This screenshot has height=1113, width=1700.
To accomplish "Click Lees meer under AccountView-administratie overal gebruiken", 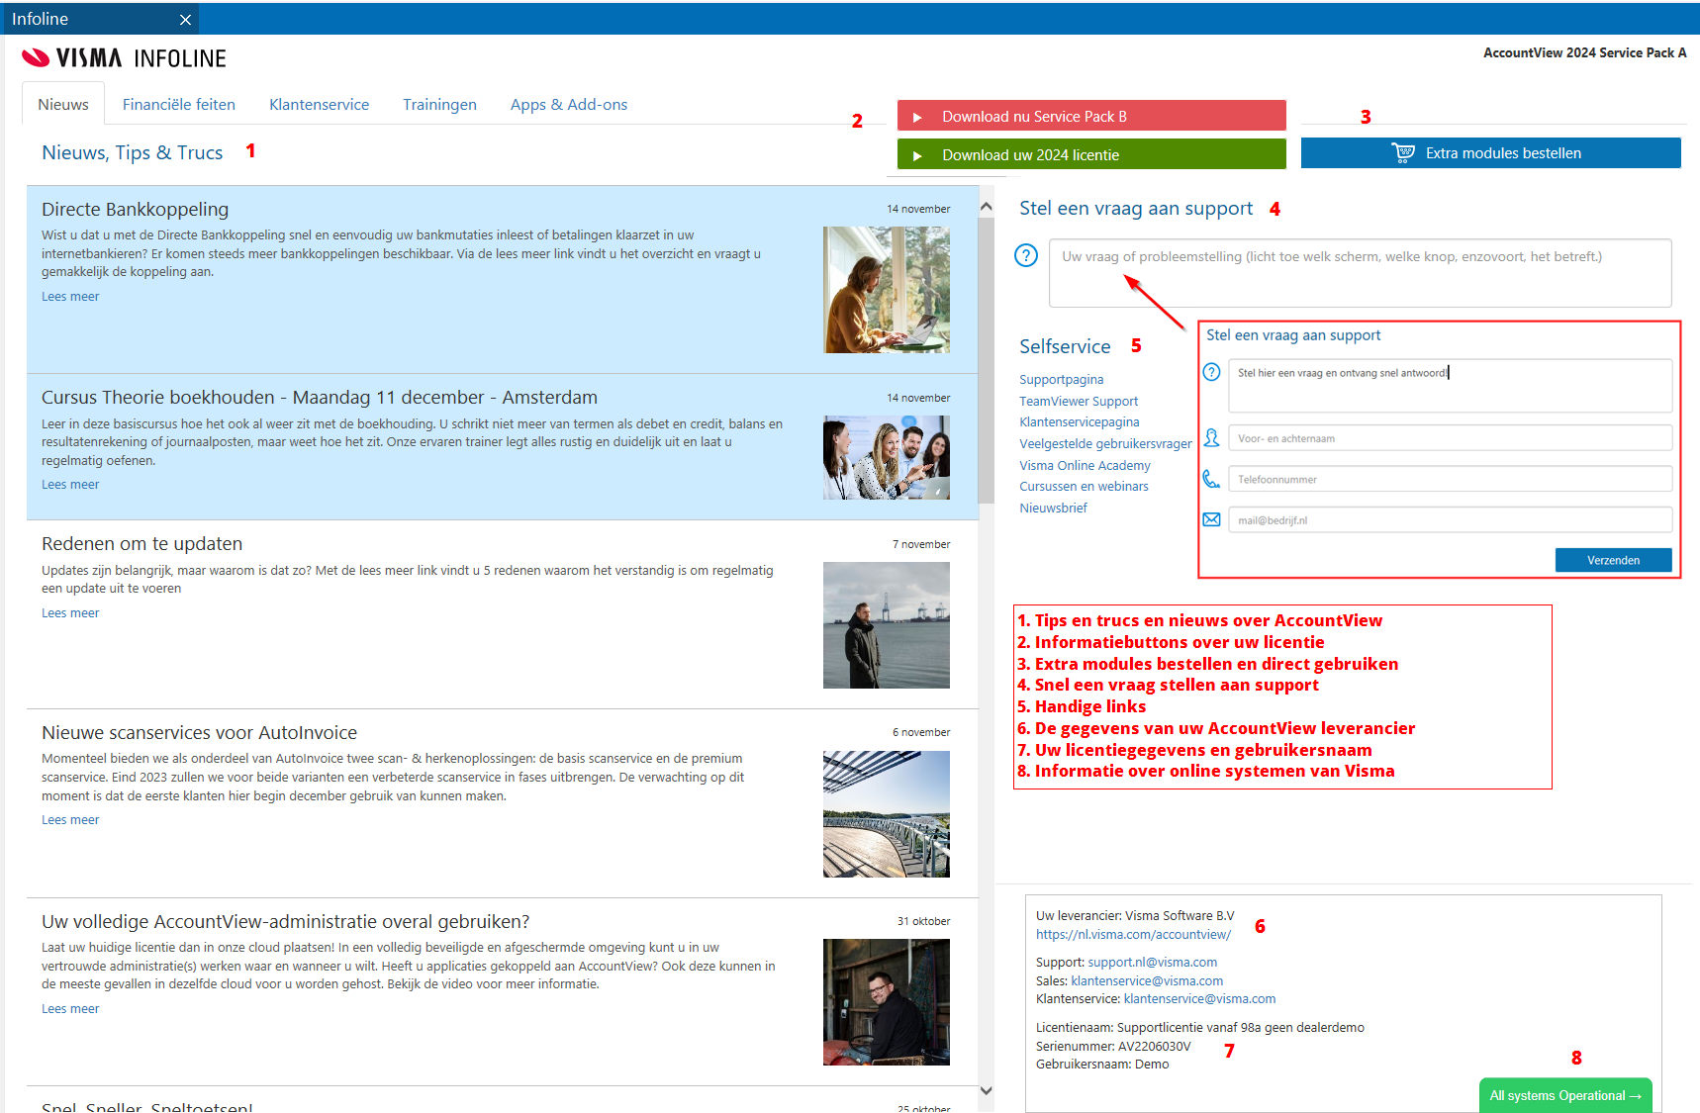I will click(x=70, y=1009).
